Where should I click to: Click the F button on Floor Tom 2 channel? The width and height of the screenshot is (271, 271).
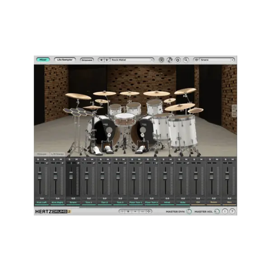click(157, 163)
